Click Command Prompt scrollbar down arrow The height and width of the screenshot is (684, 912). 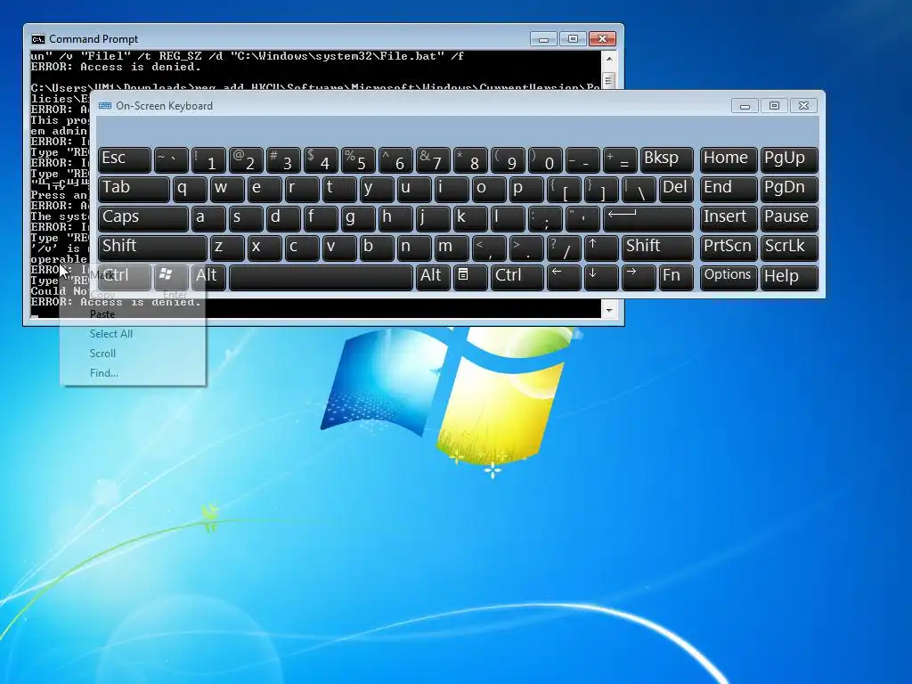coord(609,310)
